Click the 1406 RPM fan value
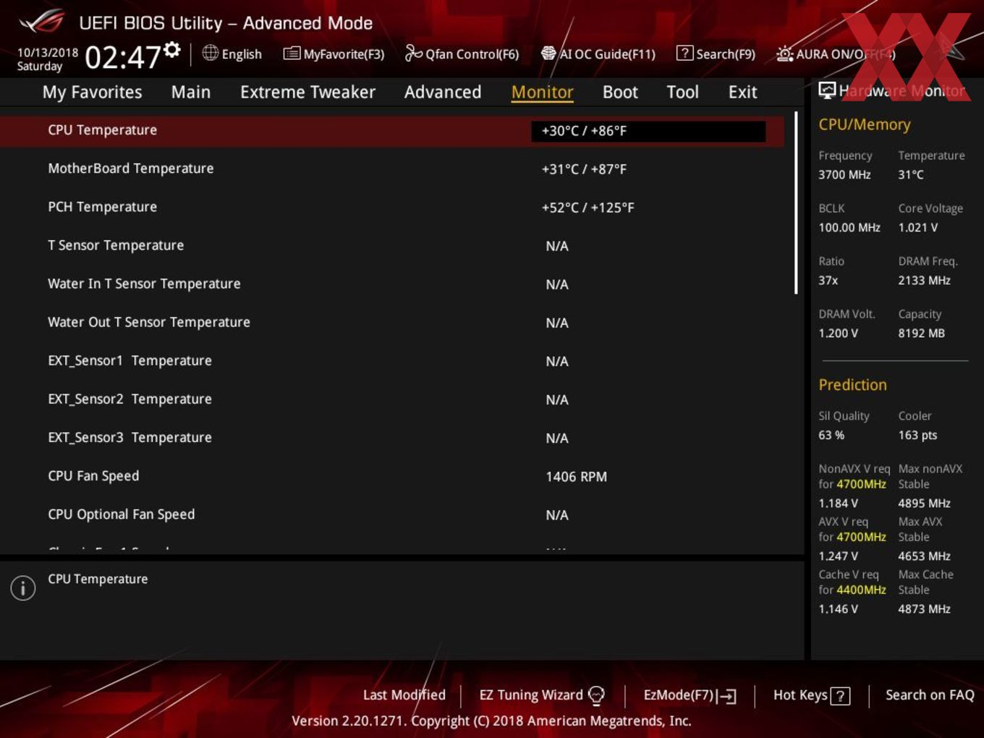984x738 pixels. (x=576, y=477)
